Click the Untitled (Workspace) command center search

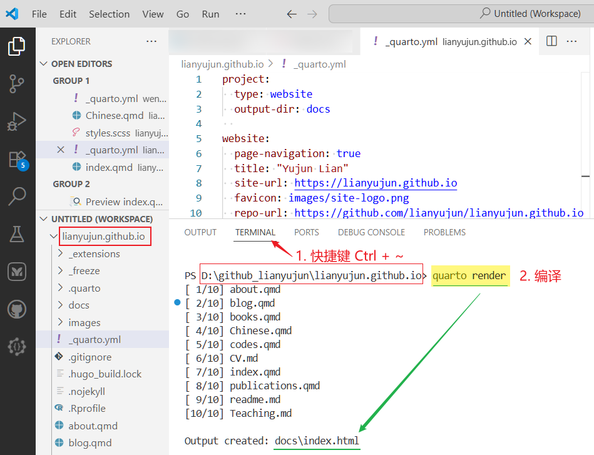pyautogui.click(x=461, y=14)
